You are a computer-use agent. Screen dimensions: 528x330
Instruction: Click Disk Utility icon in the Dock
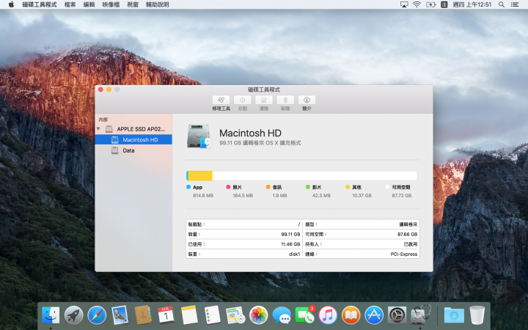tap(420, 315)
